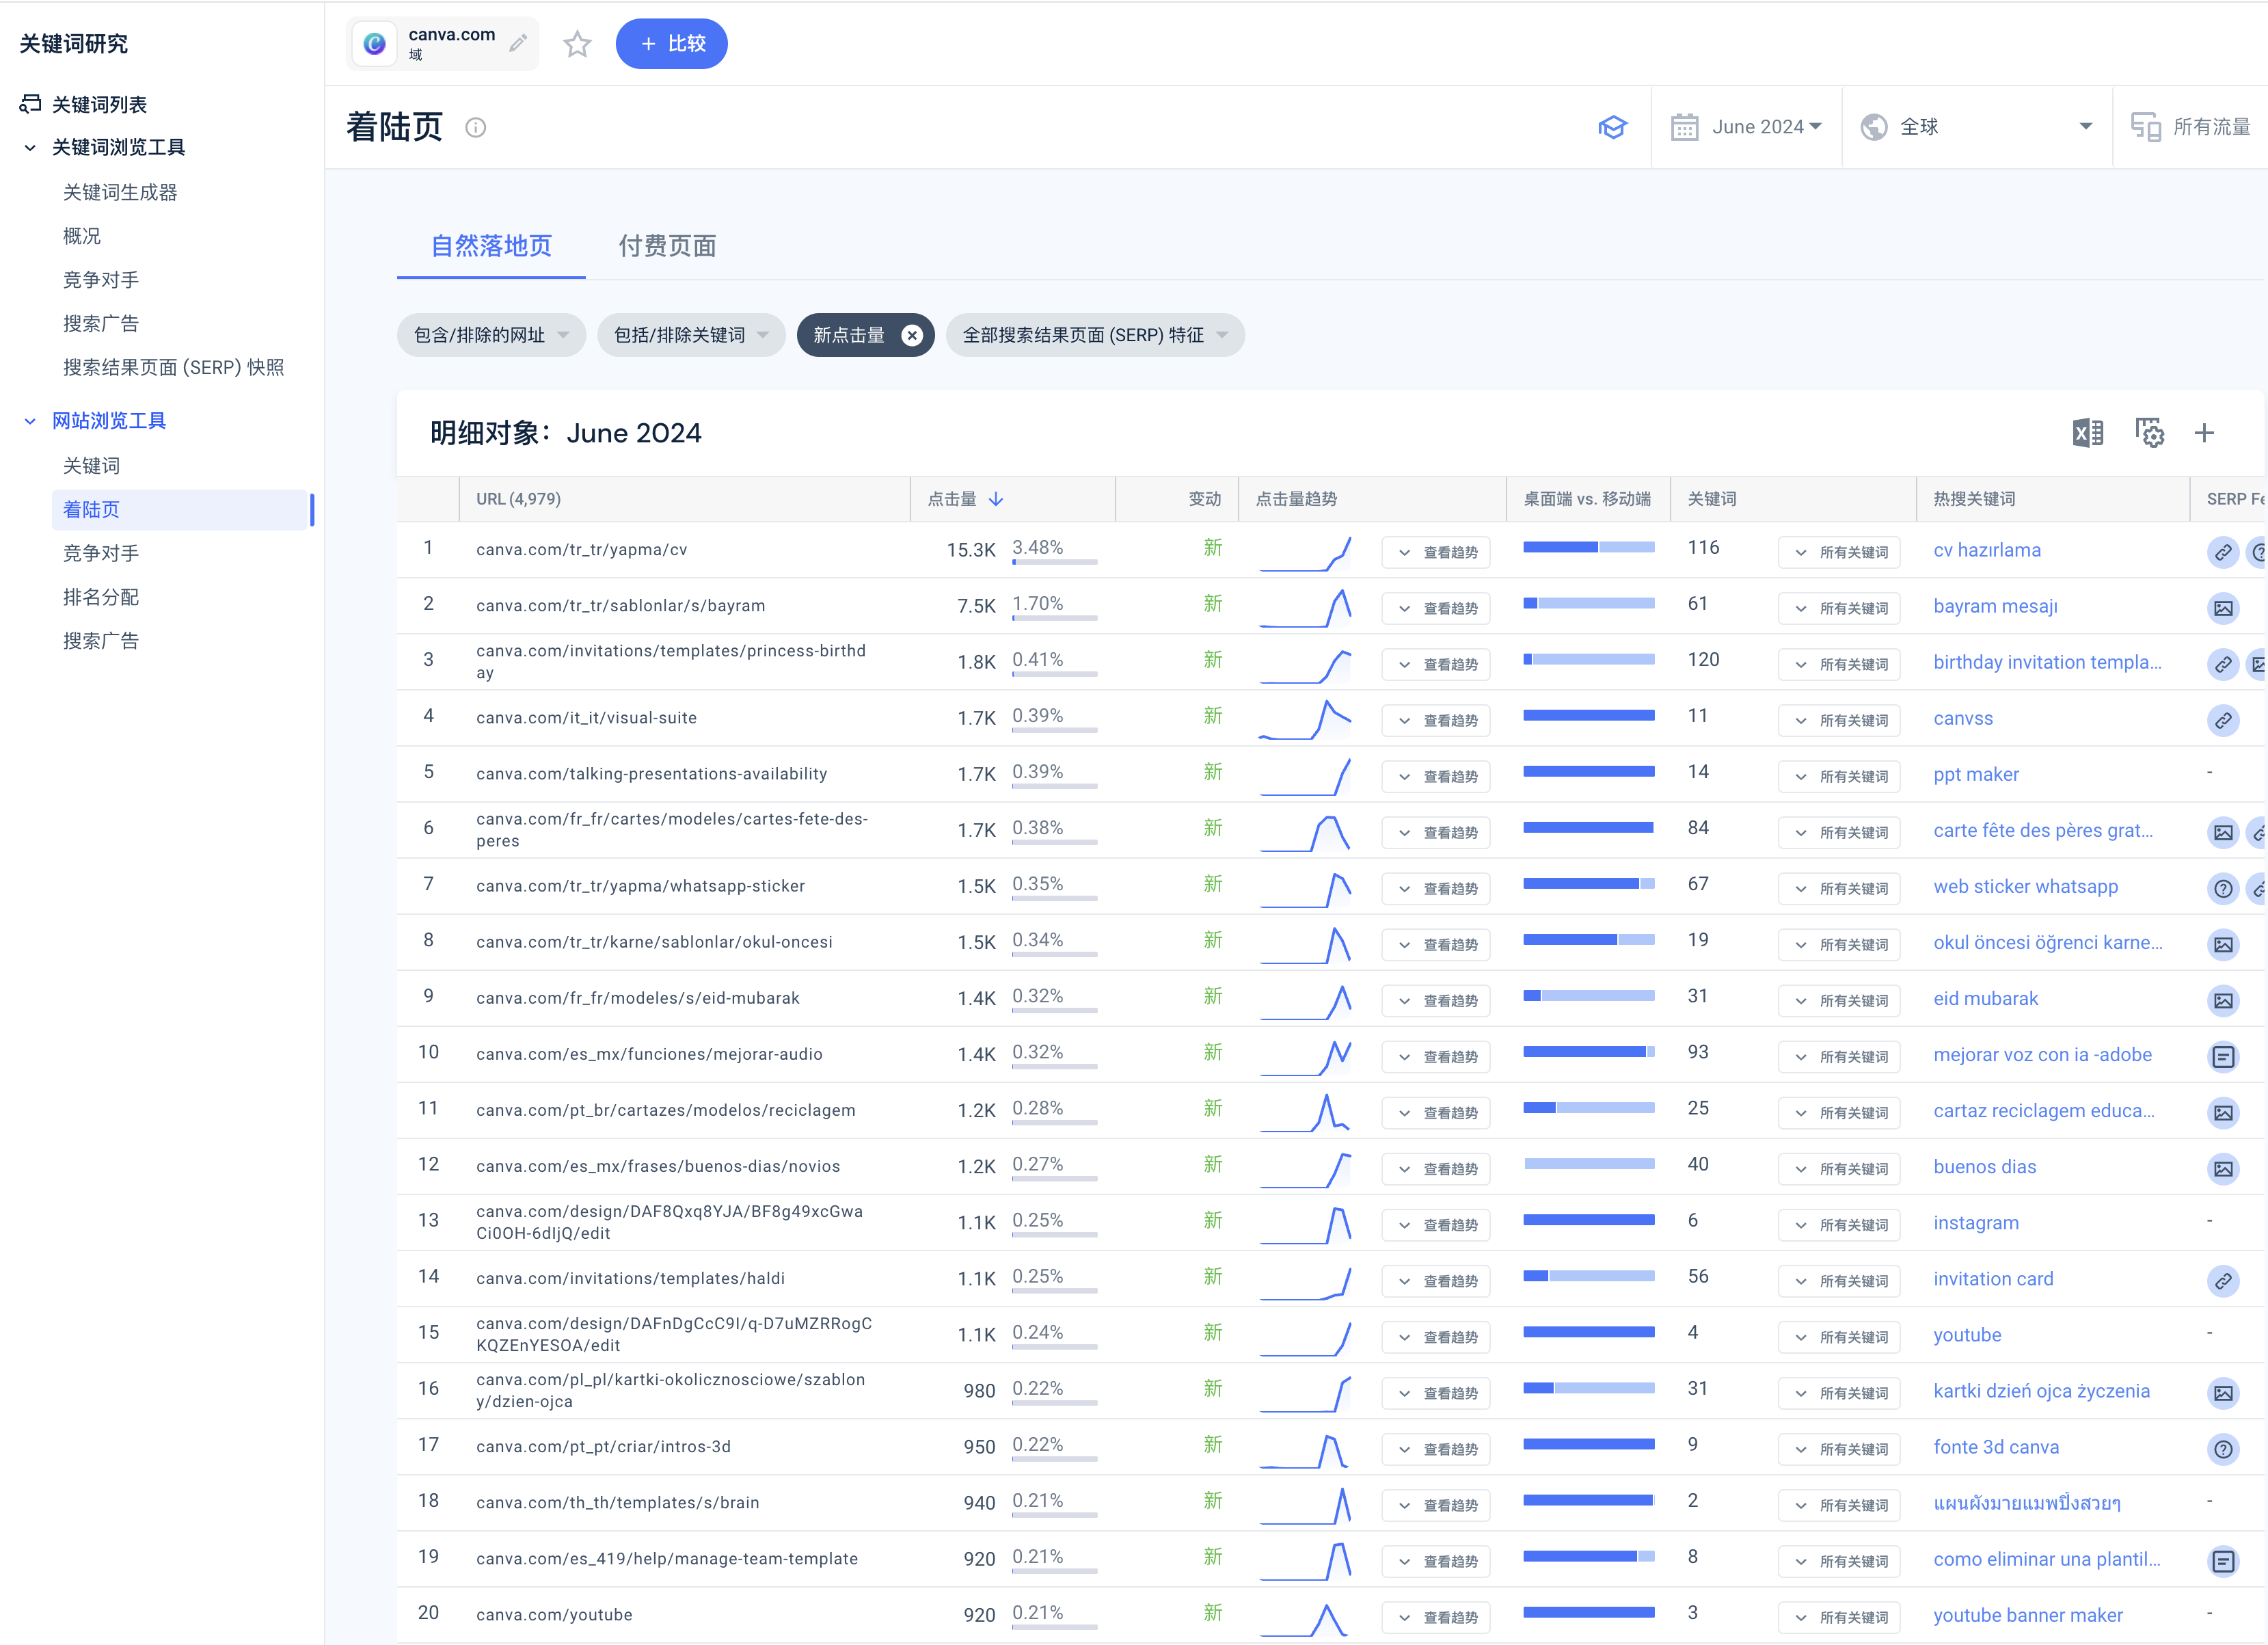Click the favorite star icon

pos(577,44)
